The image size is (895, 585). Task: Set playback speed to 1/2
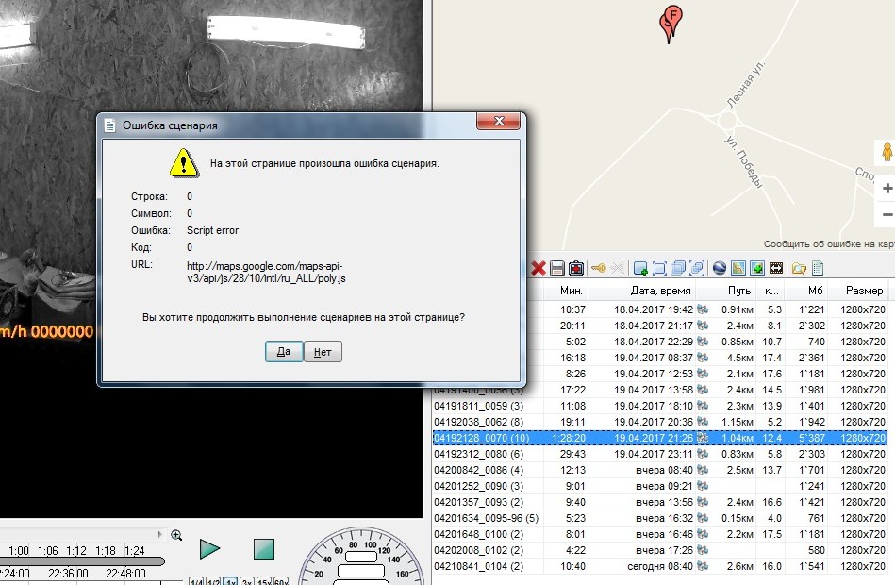213,581
